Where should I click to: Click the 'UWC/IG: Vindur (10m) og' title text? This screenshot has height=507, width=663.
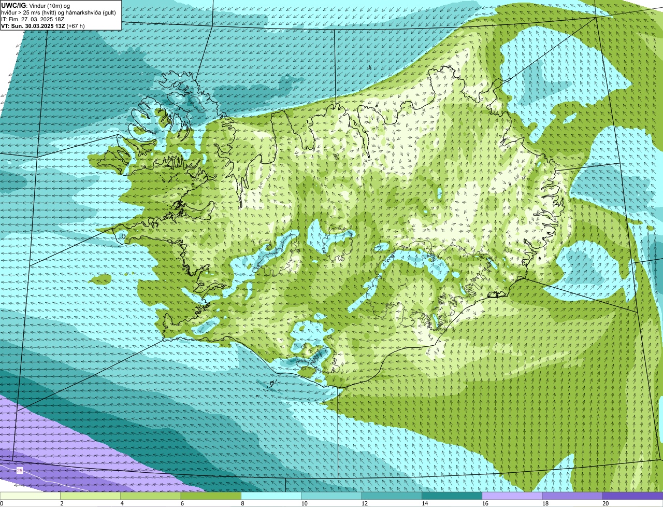pyautogui.click(x=35, y=5)
